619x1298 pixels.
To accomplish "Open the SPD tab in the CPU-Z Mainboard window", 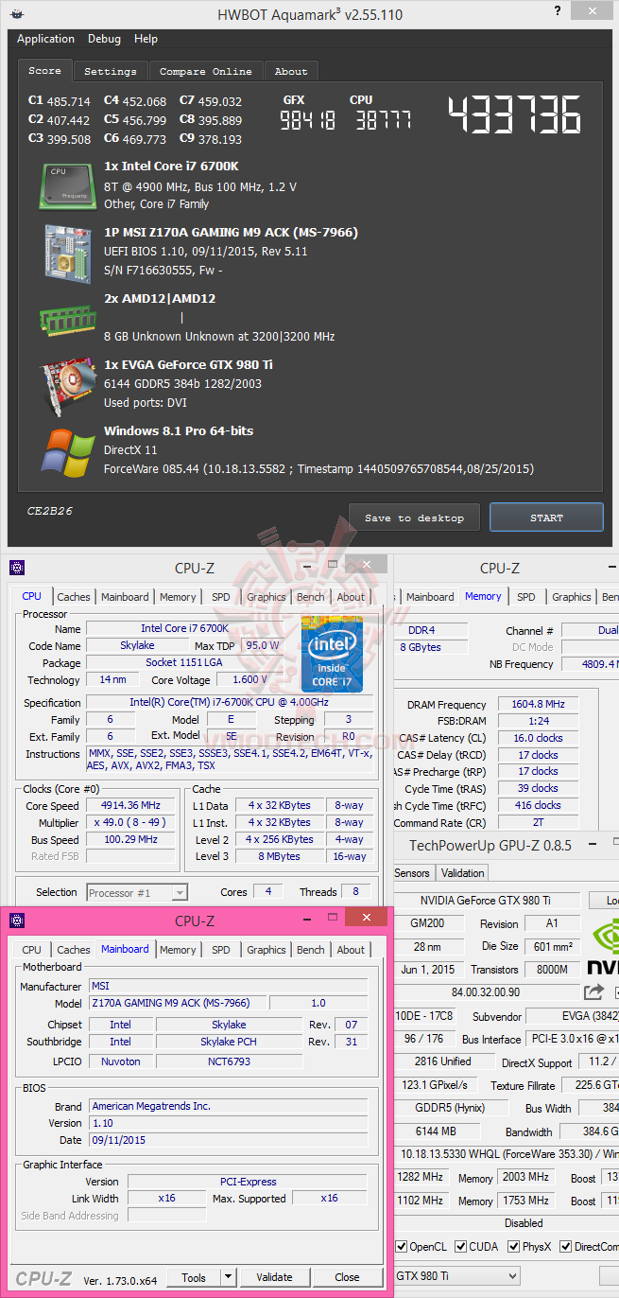I will 220,950.
